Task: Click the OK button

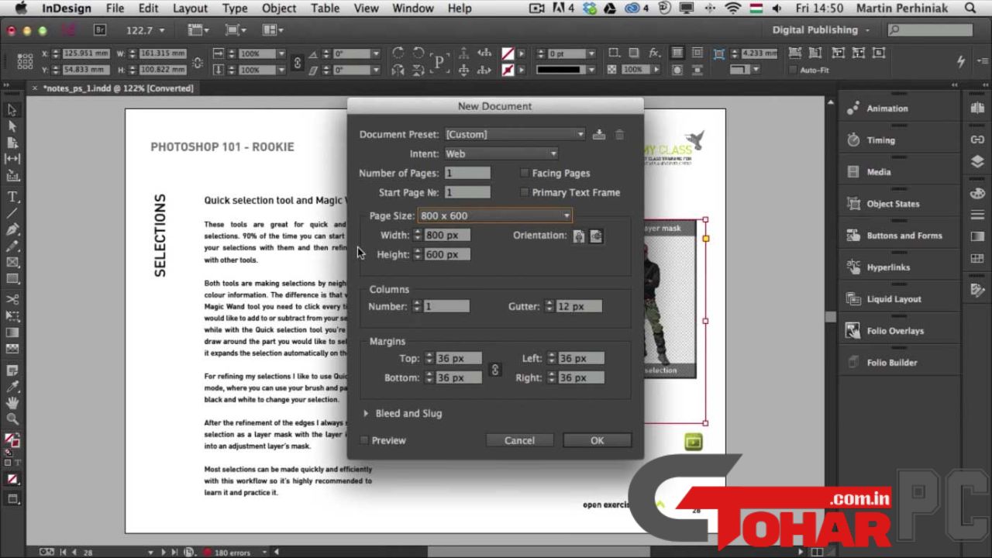Action: (597, 440)
